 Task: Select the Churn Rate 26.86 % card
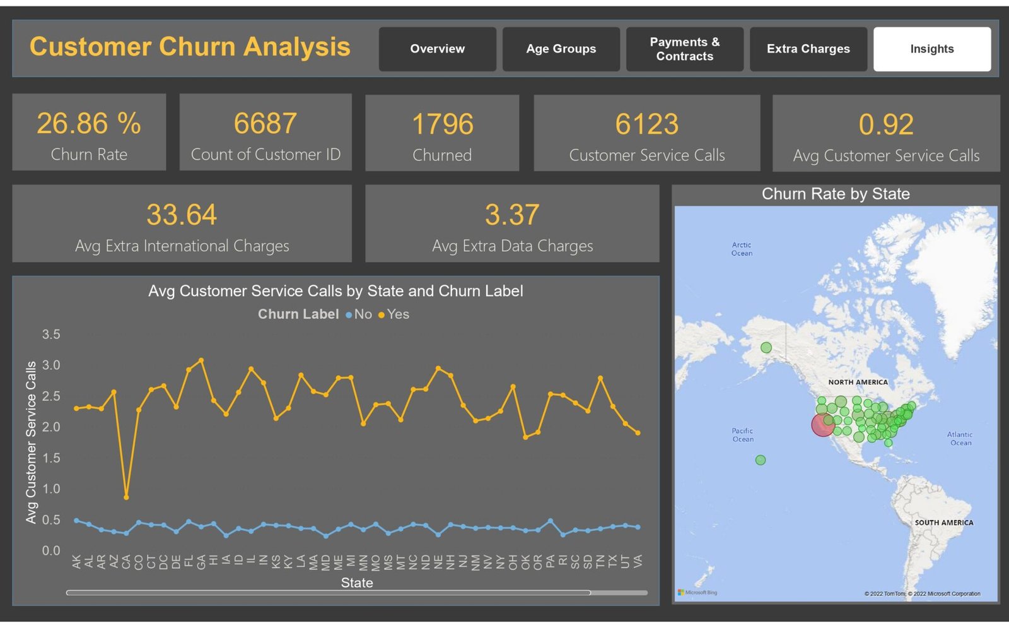tap(89, 133)
